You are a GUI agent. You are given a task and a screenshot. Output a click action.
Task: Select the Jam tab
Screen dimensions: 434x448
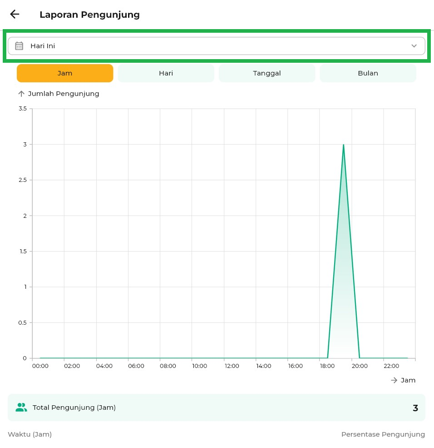65,73
